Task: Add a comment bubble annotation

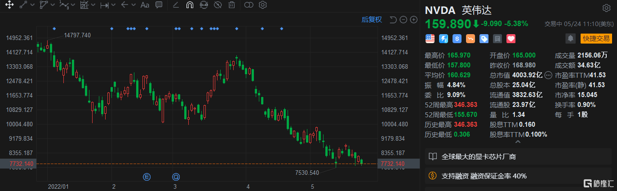Action: (x=159, y=5)
